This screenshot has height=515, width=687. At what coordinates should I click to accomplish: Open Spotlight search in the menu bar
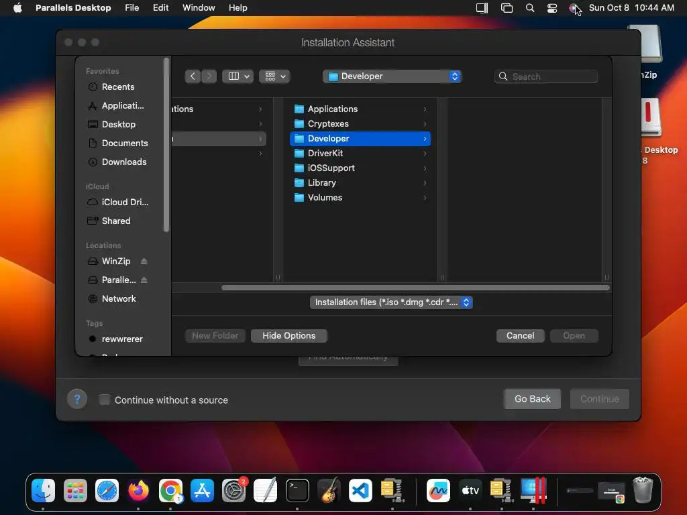(530, 8)
